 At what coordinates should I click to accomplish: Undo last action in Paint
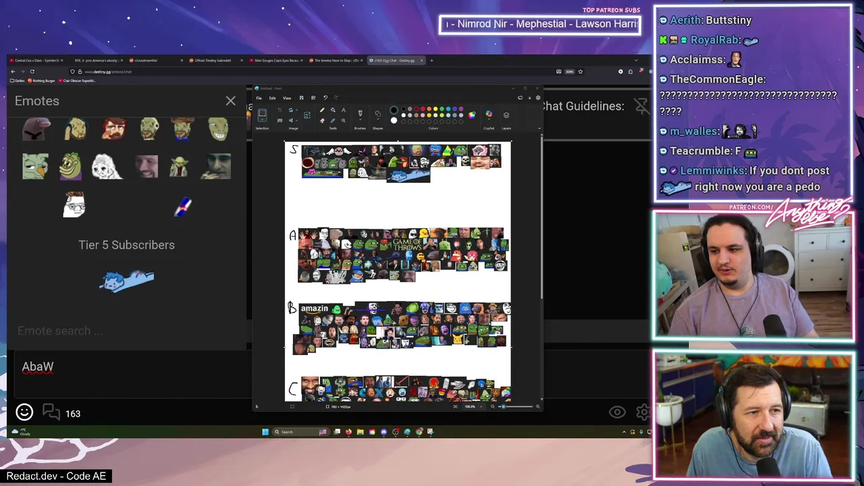pyautogui.click(x=325, y=98)
